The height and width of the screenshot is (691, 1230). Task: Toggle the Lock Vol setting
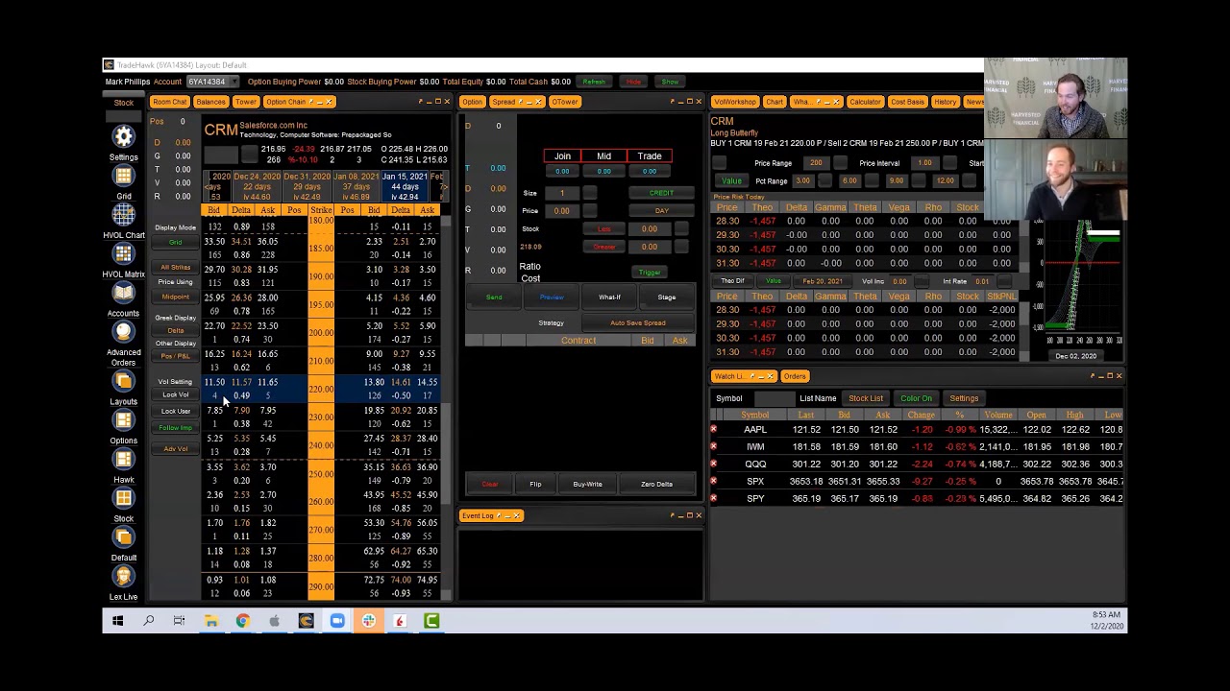(x=175, y=394)
